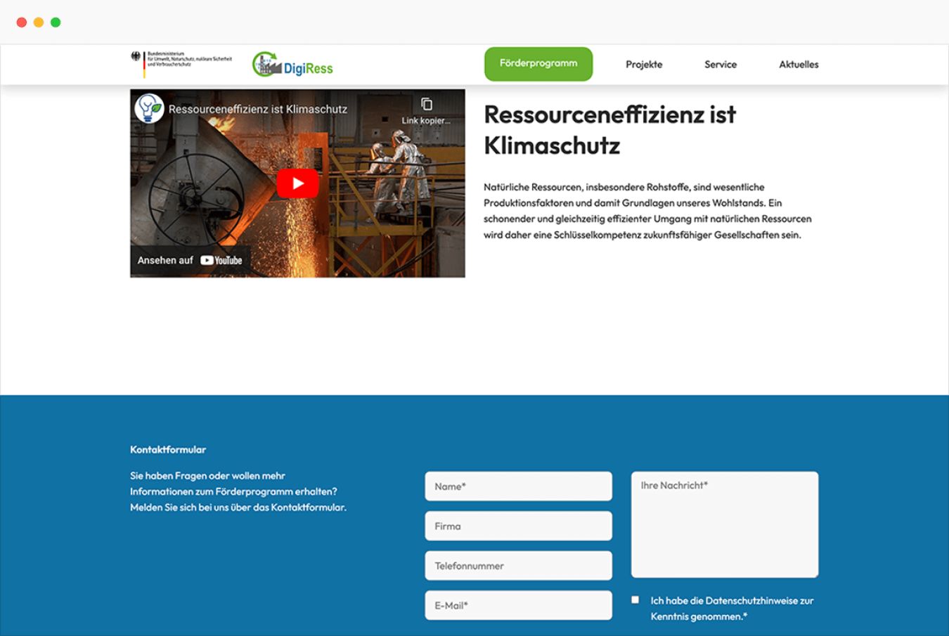This screenshot has height=636, width=949.
Task: Click the red macOS close dot
Action: pyautogui.click(x=22, y=22)
